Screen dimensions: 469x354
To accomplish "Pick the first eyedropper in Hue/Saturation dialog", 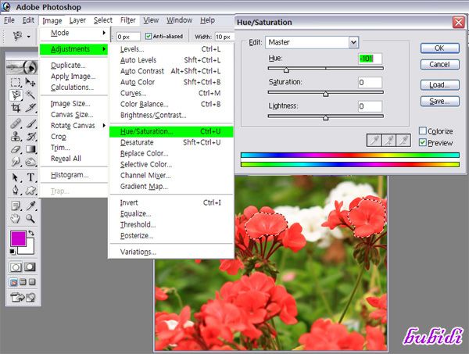I will pos(374,140).
